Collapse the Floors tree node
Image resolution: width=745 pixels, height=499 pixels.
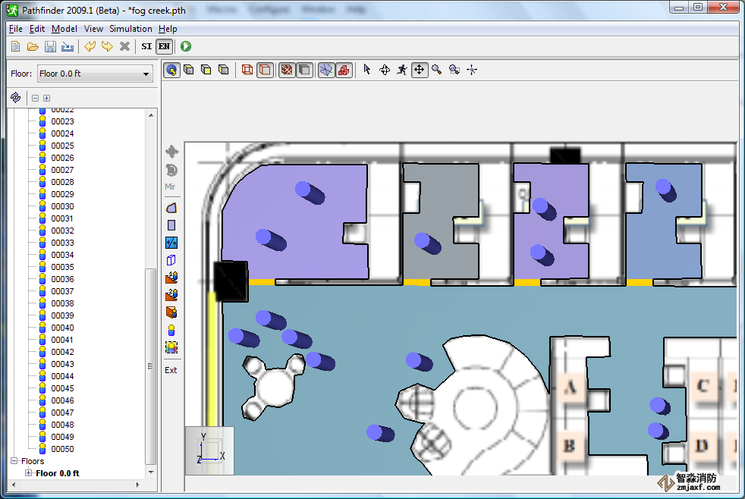[14, 461]
